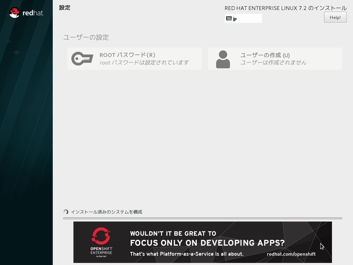
Task: Click the redhat.com/openshift link text
Action: pos(291,254)
